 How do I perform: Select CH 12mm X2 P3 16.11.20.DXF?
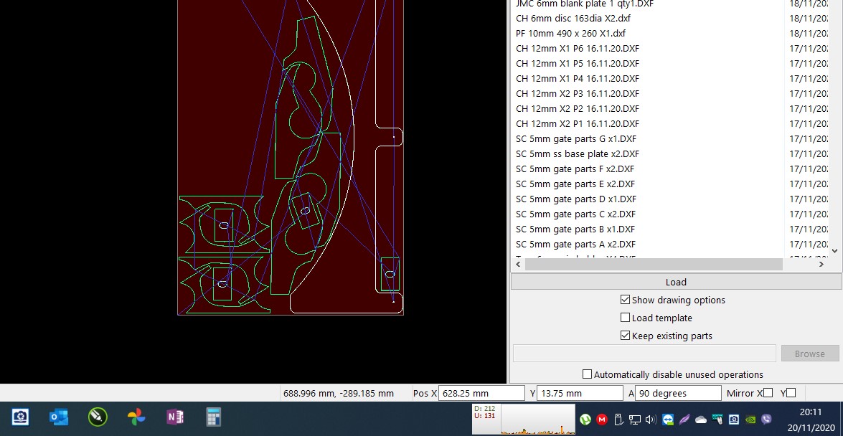(578, 93)
